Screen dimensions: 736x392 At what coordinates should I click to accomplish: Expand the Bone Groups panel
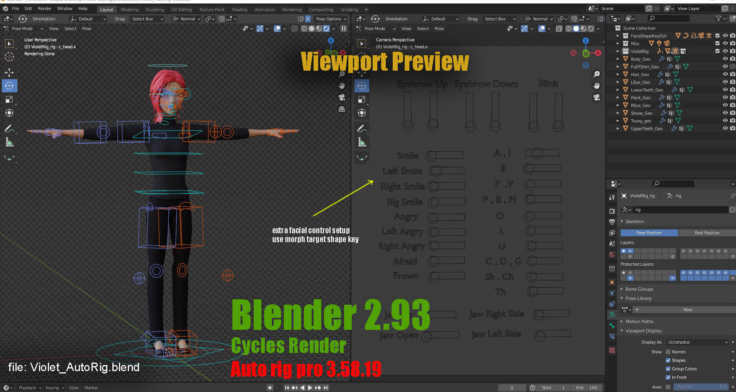(639, 289)
